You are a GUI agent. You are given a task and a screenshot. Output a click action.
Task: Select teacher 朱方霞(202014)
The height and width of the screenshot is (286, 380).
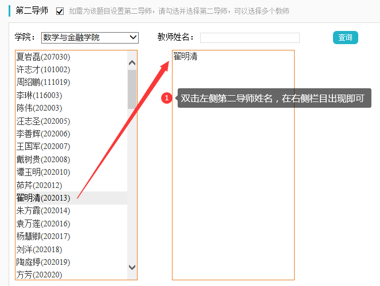coord(44,210)
